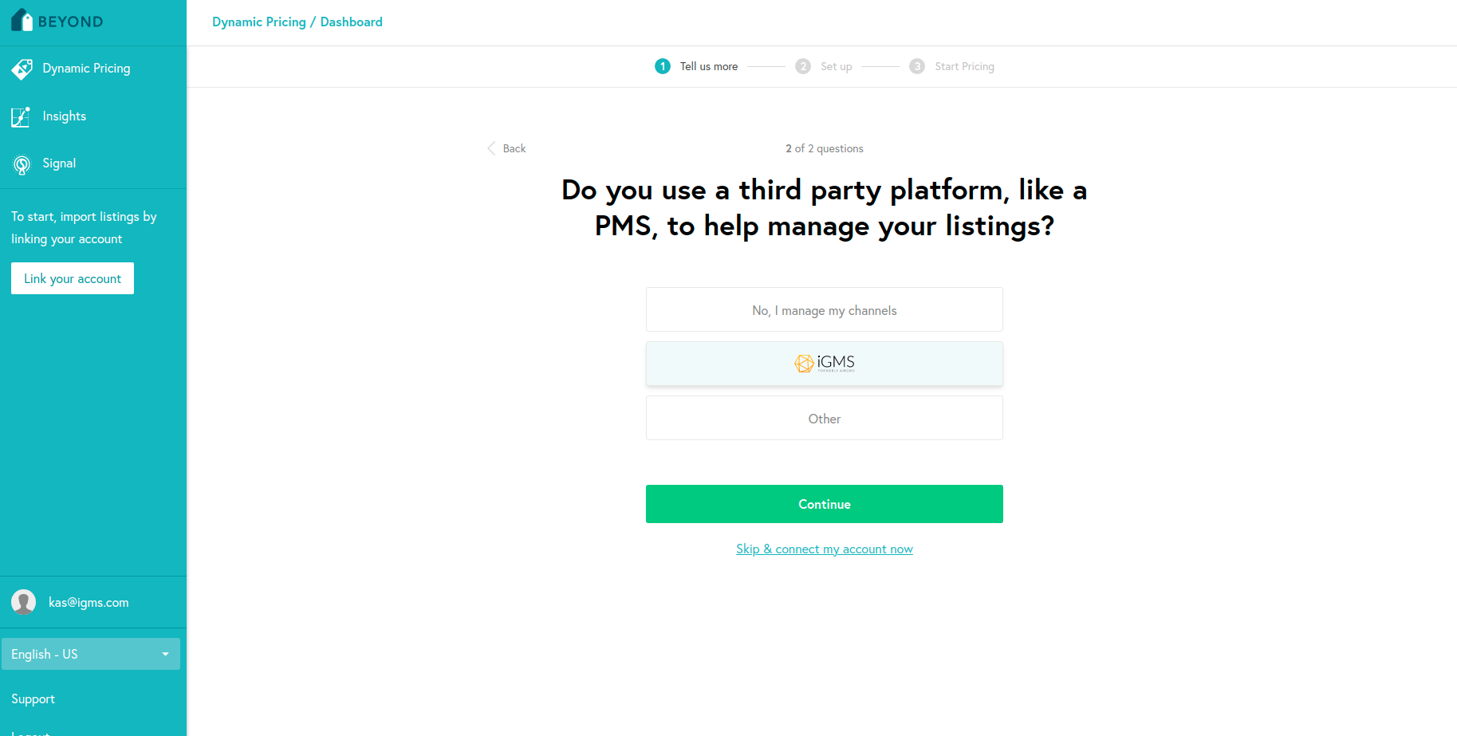
Task: Click step 1 circle icon
Action: point(663,66)
